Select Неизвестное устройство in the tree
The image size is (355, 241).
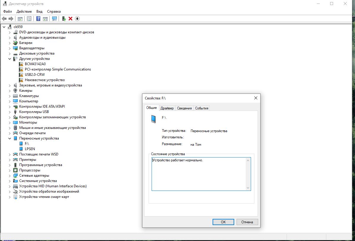pyautogui.click(x=45, y=80)
